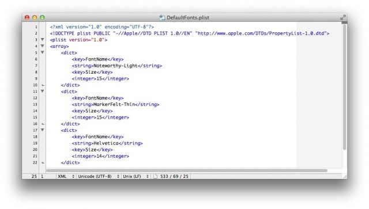Click the split view handle above the scrollbar
The height and width of the screenshot is (209, 369).
pyautogui.click(x=345, y=22)
